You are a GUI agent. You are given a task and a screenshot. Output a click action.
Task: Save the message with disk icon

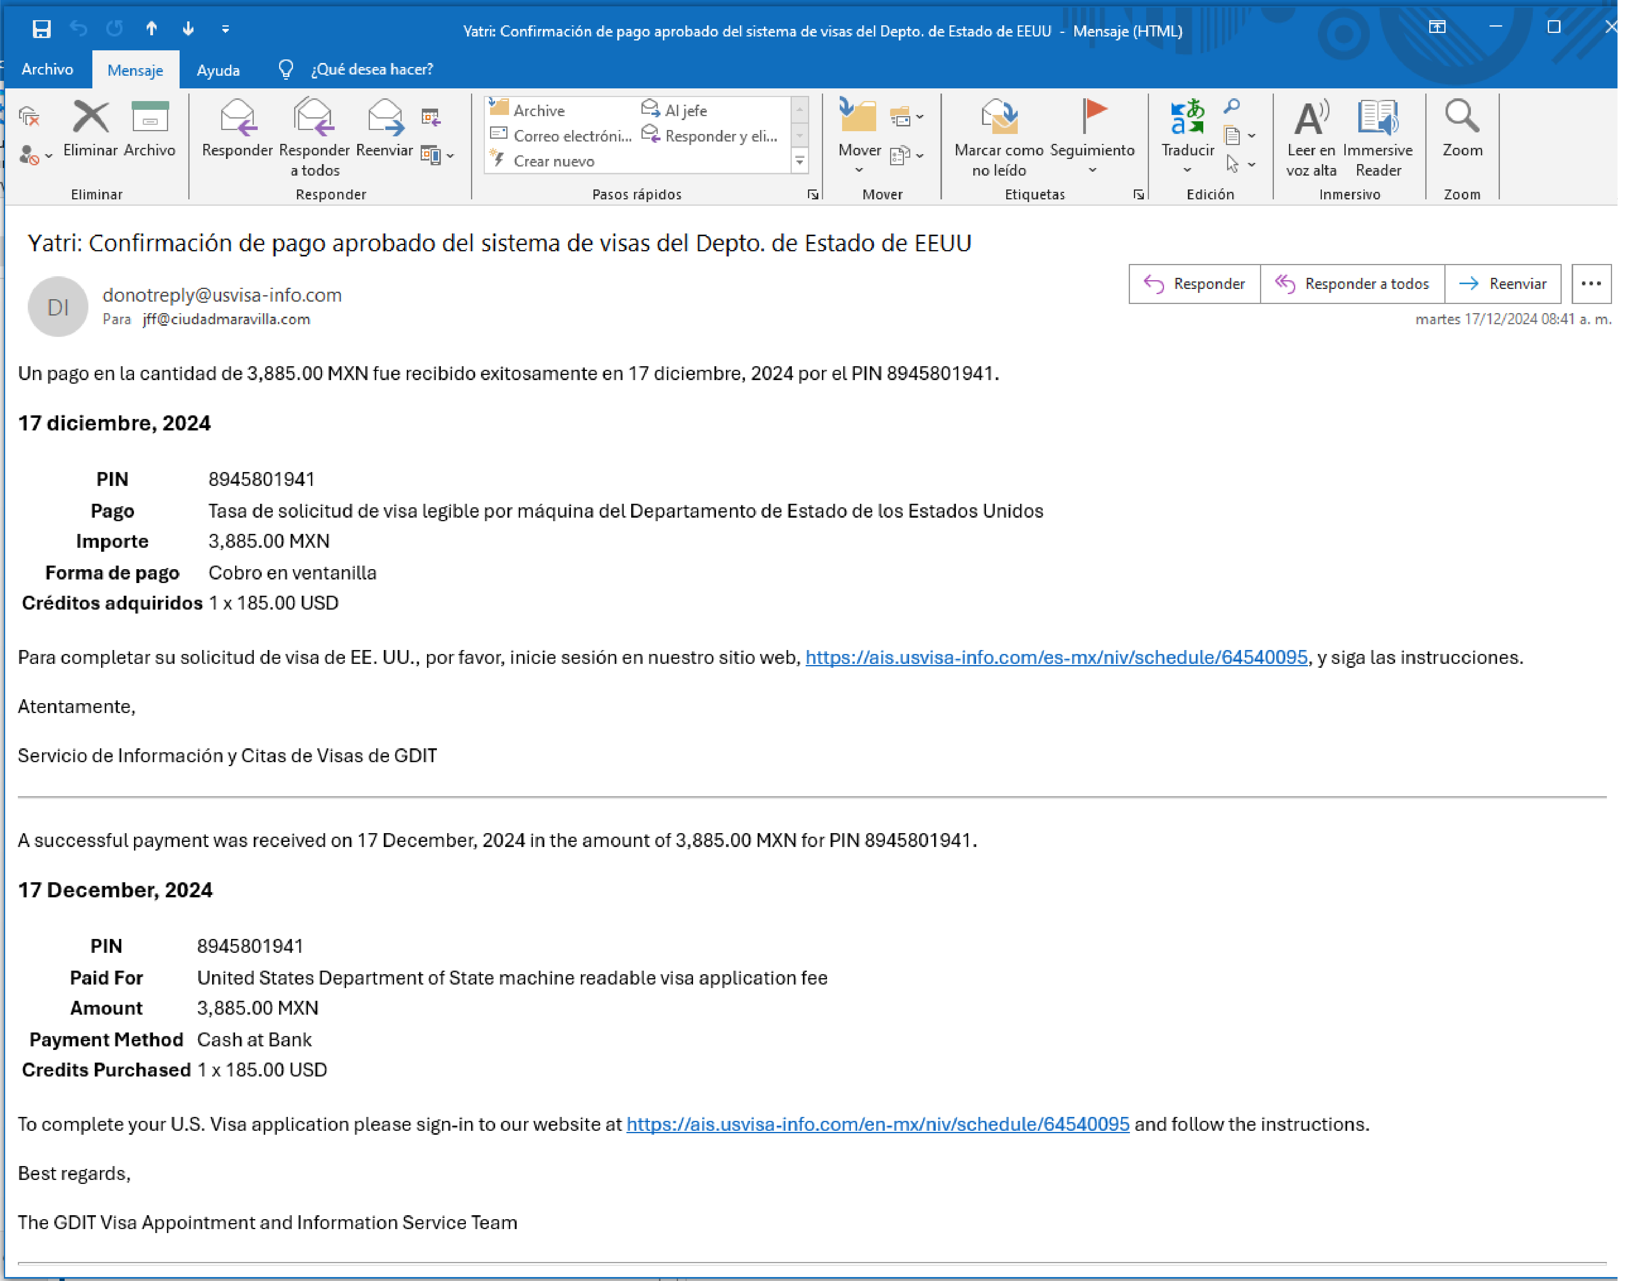pos(42,29)
